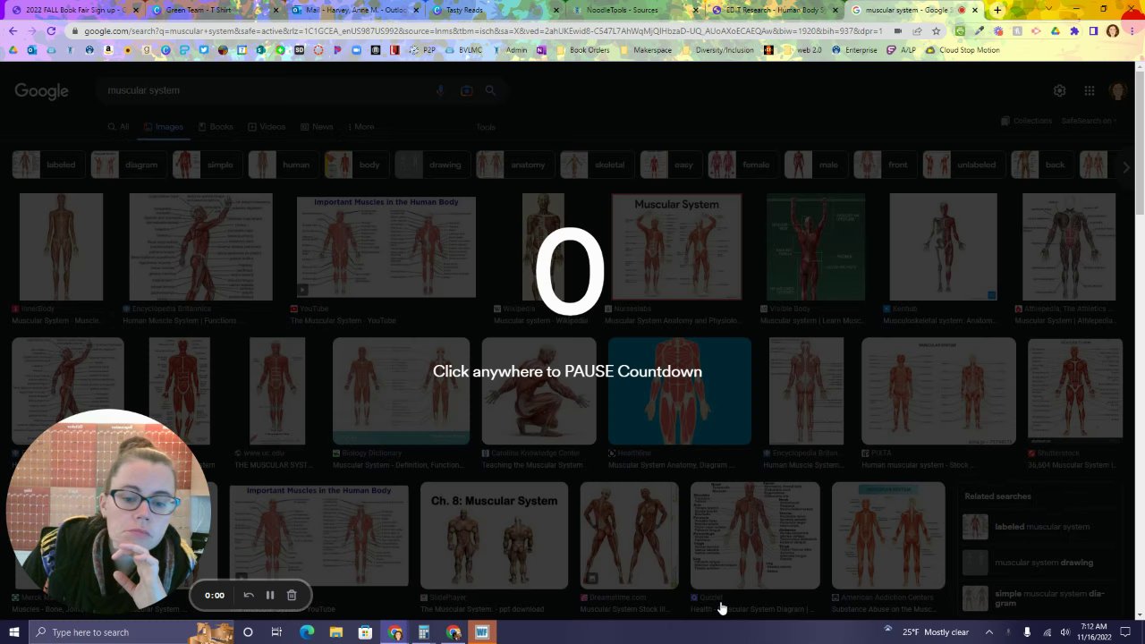Expand the More search options menu
1145x644 pixels.
[x=360, y=127]
